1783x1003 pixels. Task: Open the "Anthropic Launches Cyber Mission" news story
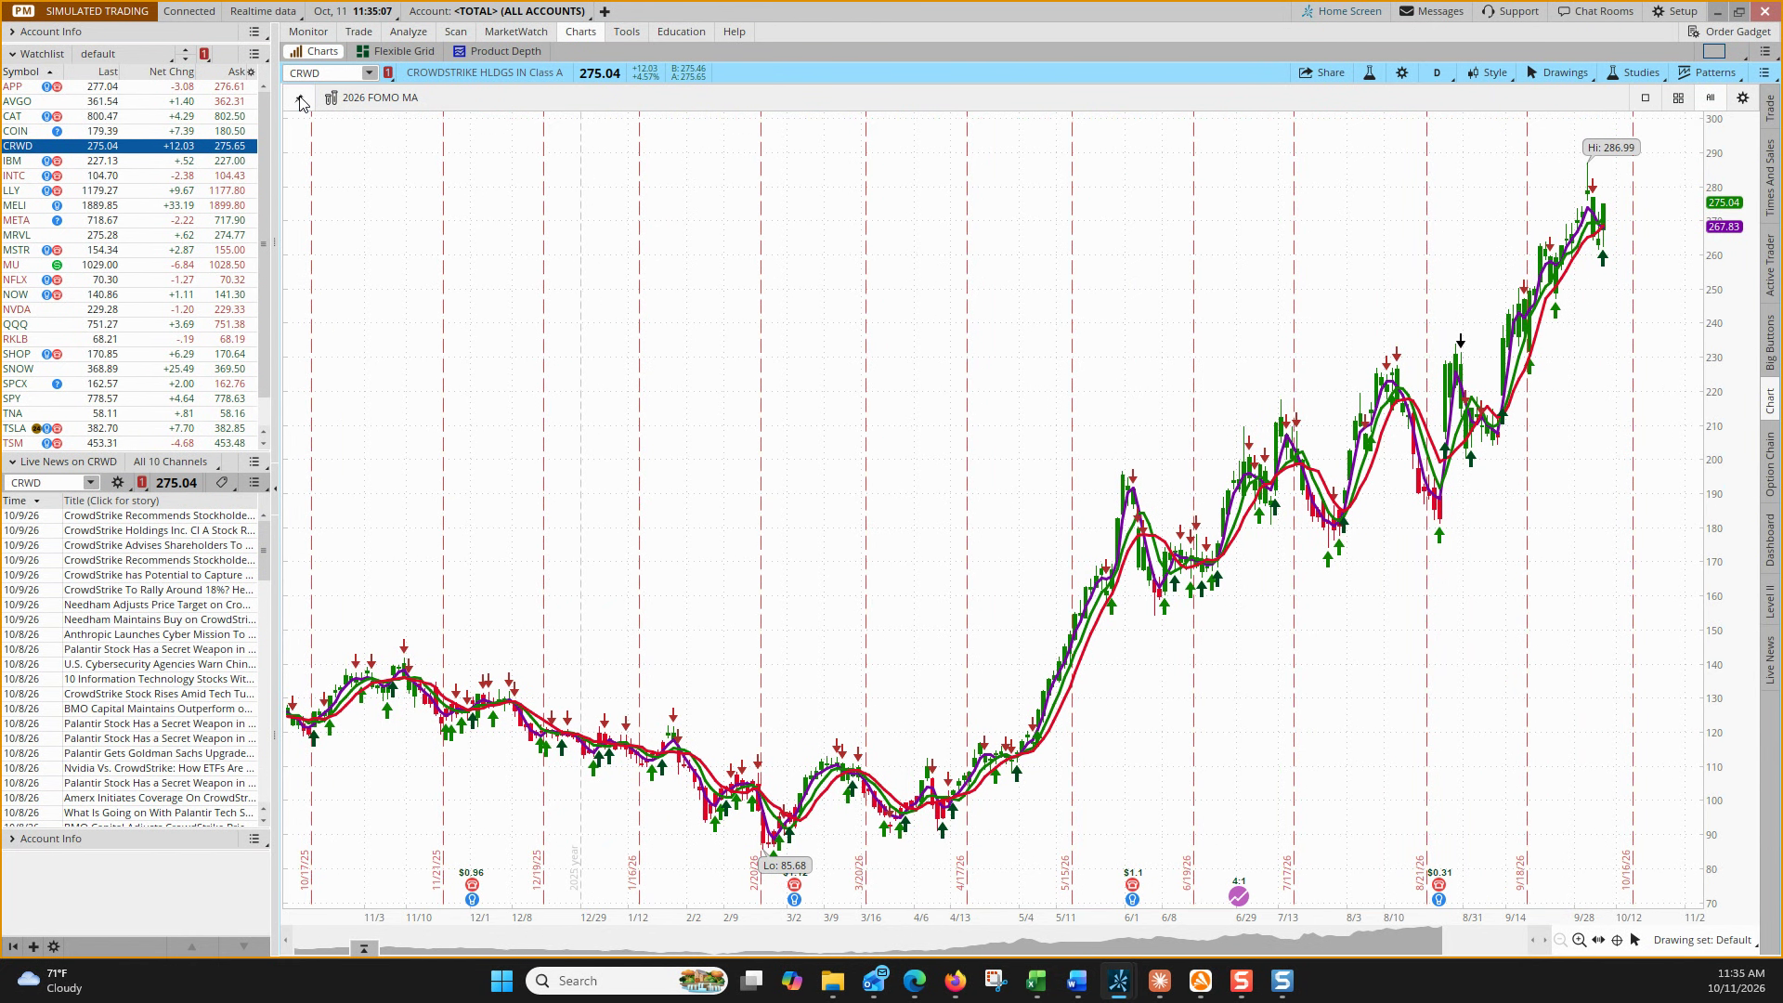point(160,634)
